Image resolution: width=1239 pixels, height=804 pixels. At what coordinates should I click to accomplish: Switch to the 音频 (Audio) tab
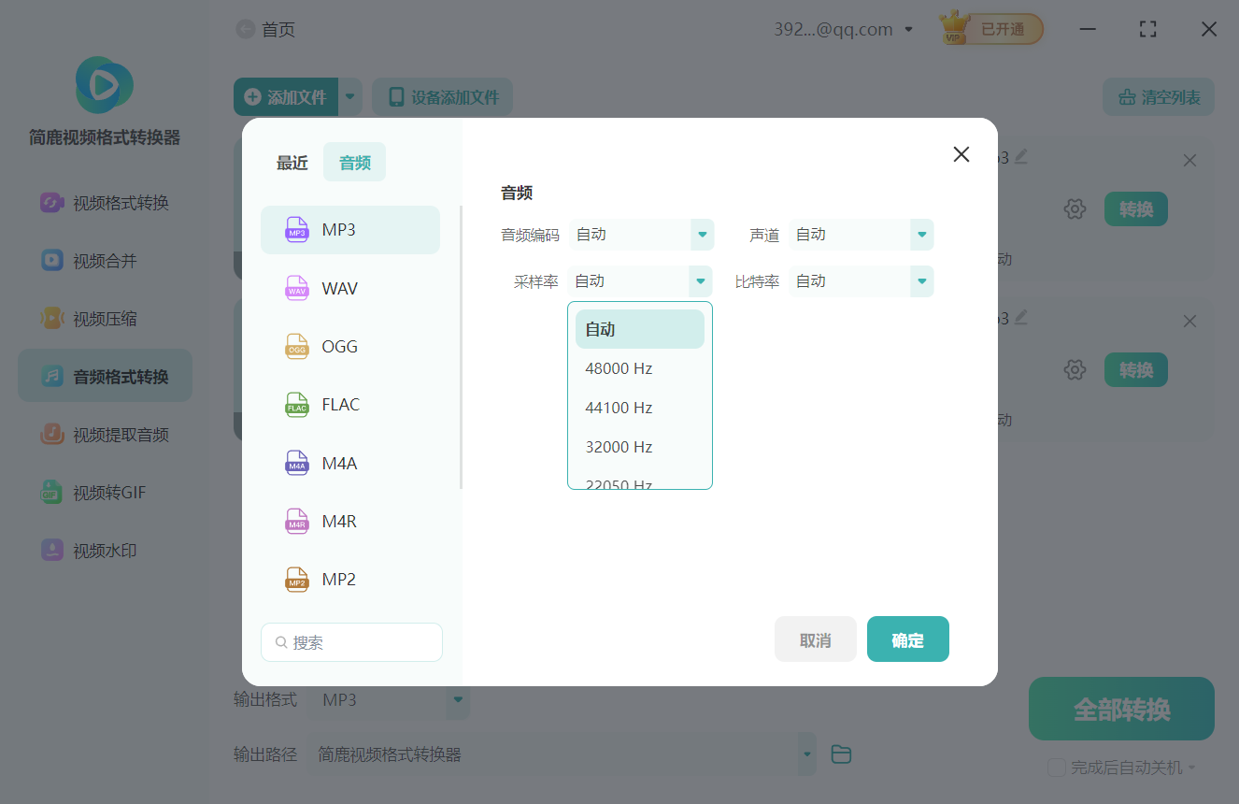tap(354, 161)
